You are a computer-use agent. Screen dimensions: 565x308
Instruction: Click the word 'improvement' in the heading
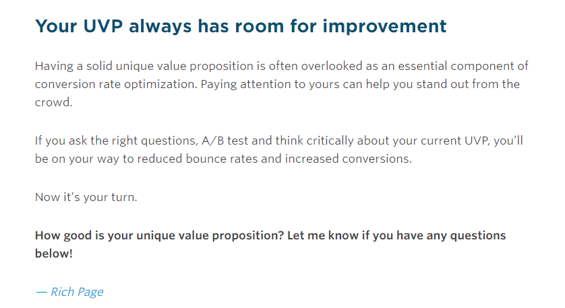pos(384,26)
